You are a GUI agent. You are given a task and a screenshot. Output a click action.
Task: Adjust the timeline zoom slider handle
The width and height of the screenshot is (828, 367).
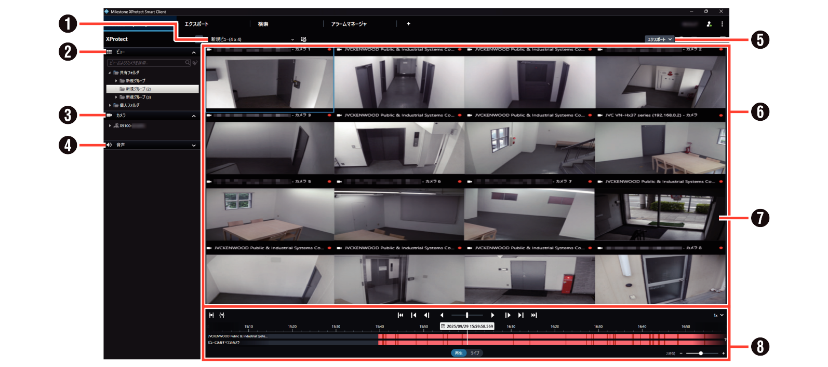tap(701, 353)
